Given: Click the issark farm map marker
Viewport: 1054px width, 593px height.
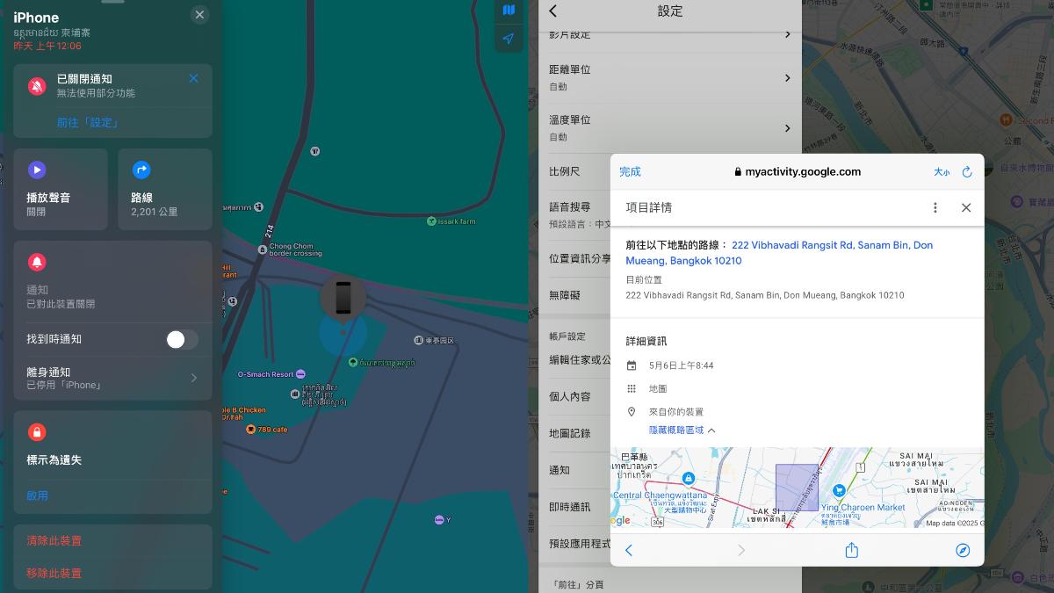Looking at the screenshot, I should 430,221.
